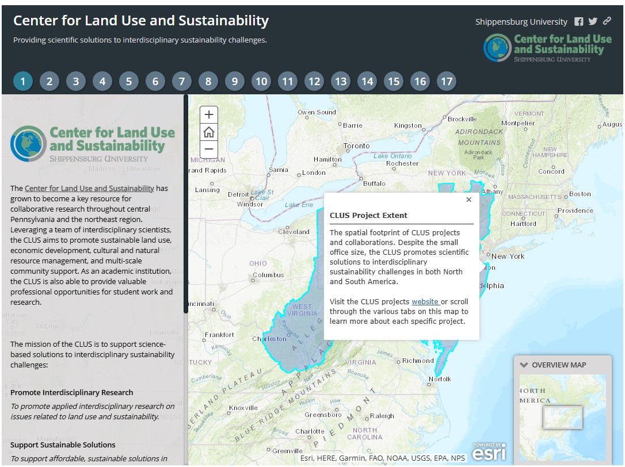Zoom out on the map
The height and width of the screenshot is (467, 625).
[x=209, y=149]
